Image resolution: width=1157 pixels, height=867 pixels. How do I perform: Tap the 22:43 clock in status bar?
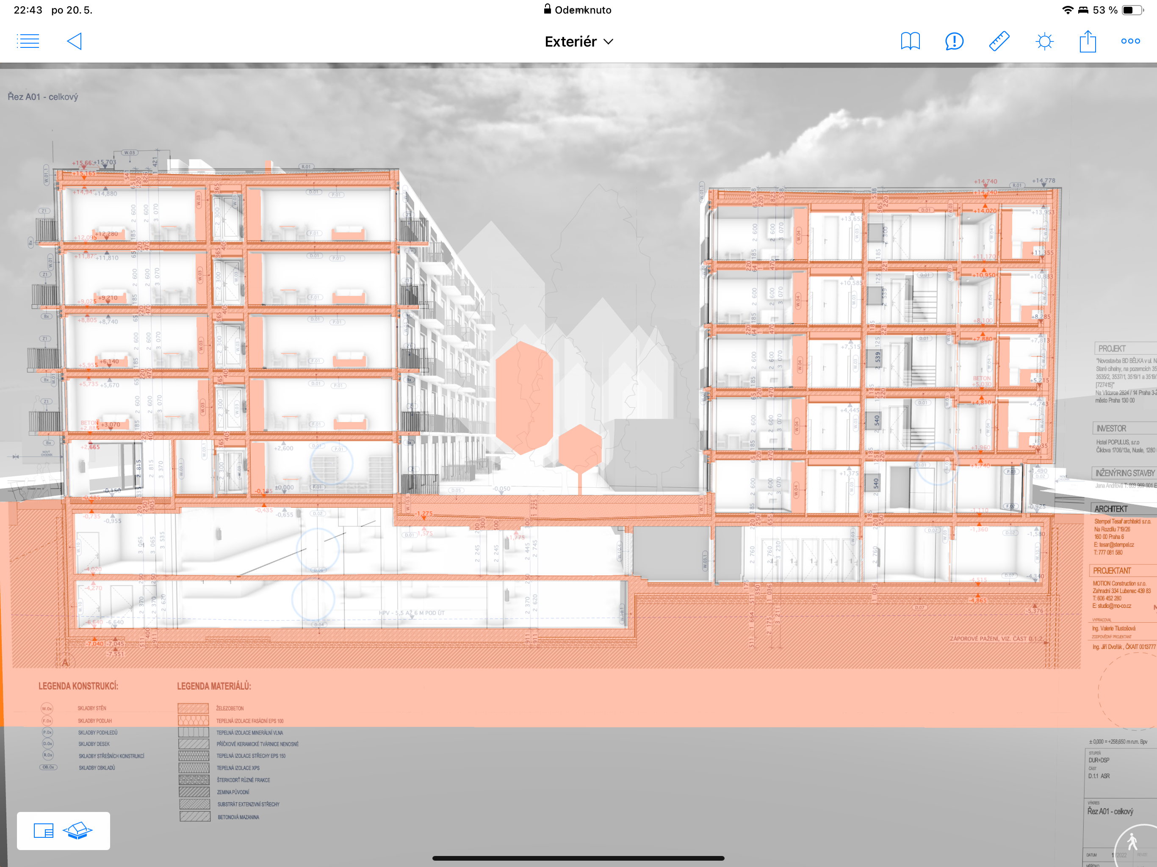point(28,10)
